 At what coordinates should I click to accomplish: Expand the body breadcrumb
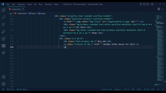point(42,13)
